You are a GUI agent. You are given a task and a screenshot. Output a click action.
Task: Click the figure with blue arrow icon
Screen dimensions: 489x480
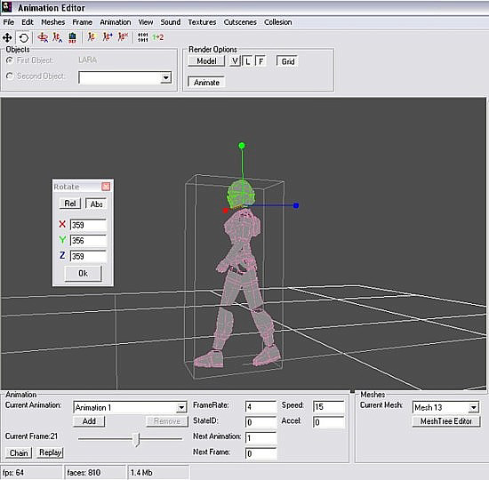pyautogui.click(x=57, y=37)
